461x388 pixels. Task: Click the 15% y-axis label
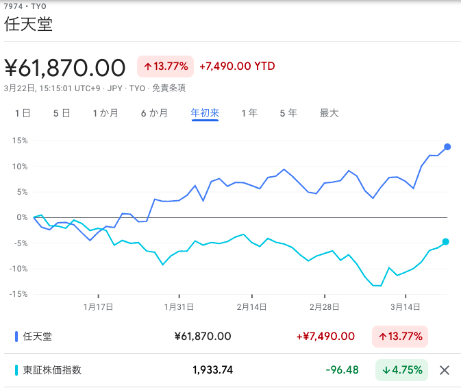coord(20,141)
